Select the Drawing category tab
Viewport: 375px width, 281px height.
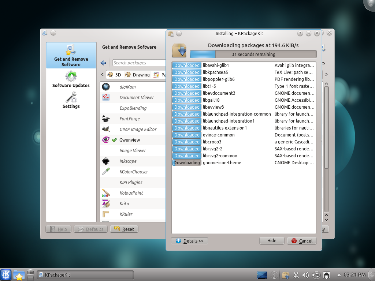point(137,75)
